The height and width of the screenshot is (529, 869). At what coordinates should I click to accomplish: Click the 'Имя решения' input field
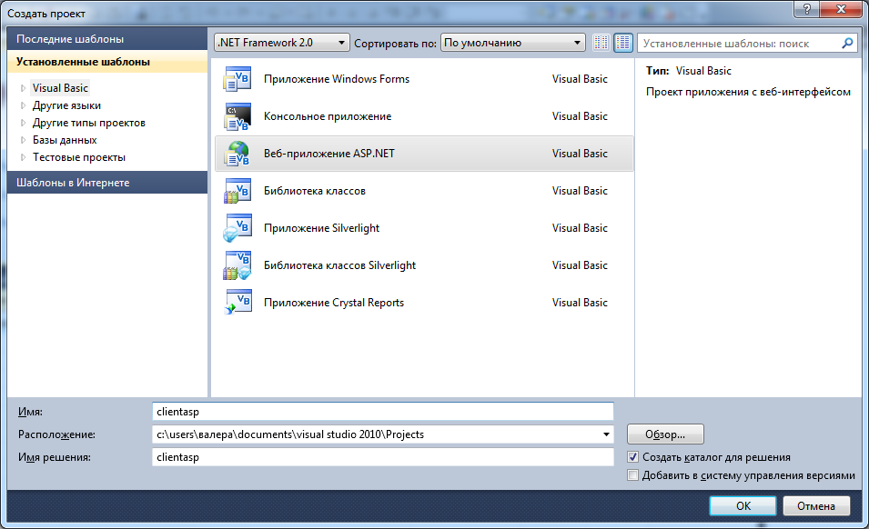coord(382,457)
